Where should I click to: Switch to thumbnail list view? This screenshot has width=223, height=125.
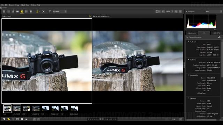[x=8, y=11]
